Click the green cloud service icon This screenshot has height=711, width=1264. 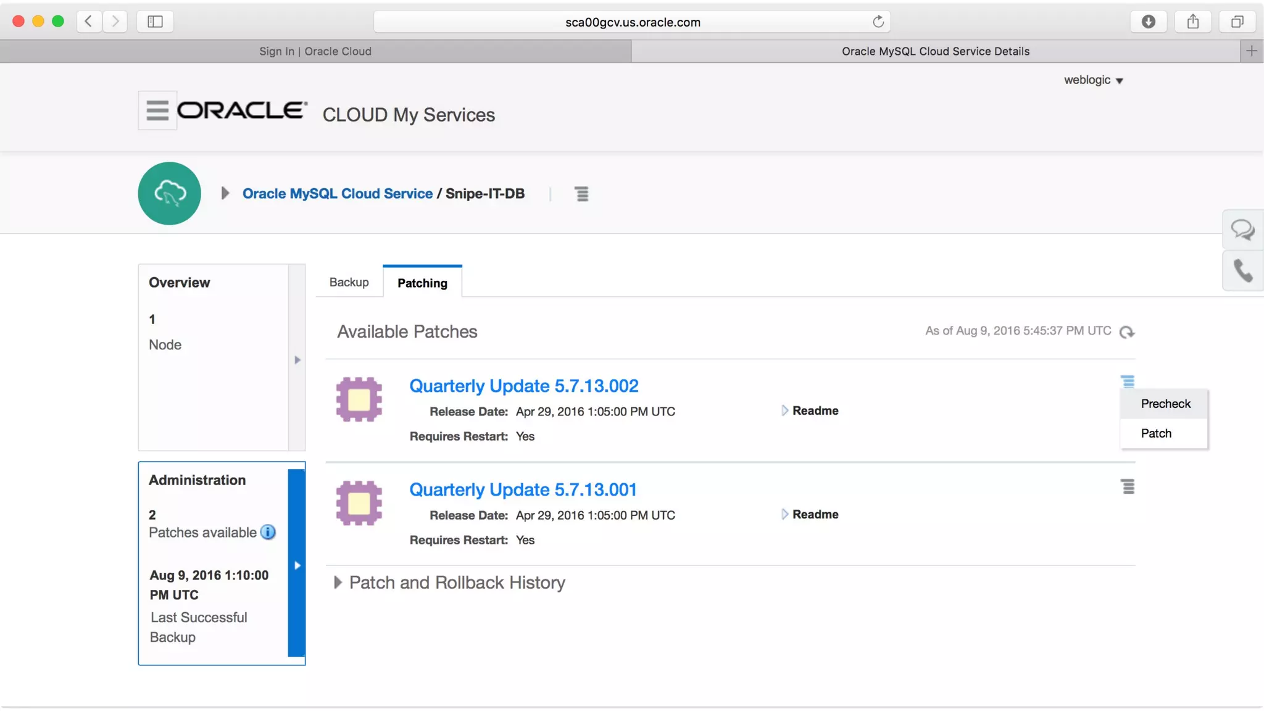click(x=170, y=193)
